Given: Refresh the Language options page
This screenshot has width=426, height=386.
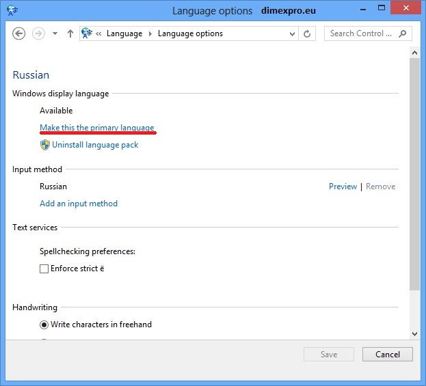Looking at the screenshot, I should tap(307, 34).
